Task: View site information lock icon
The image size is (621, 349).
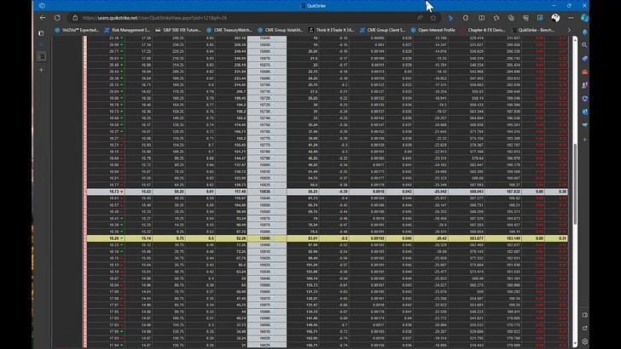Action: (75, 18)
